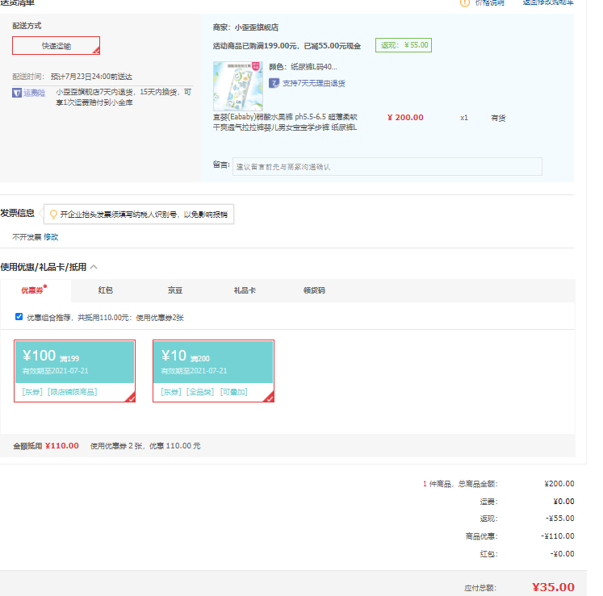Click the invoice tip lightbulb icon

pos(53,215)
